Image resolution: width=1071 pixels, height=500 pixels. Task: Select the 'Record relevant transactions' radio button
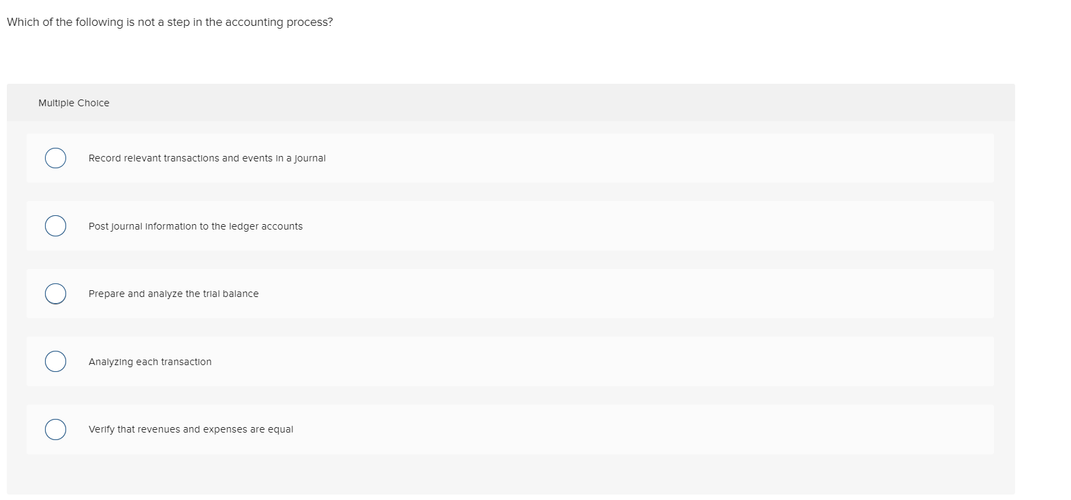[56, 158]
